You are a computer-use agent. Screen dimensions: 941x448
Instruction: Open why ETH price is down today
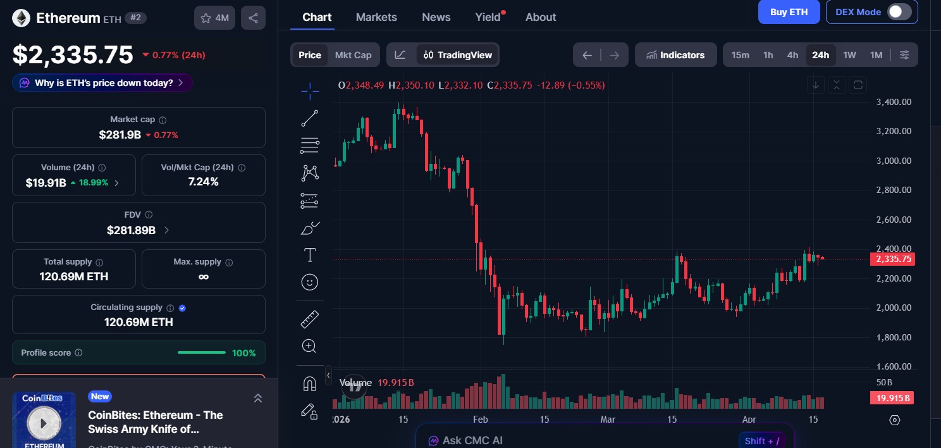(x=102, y=82)
